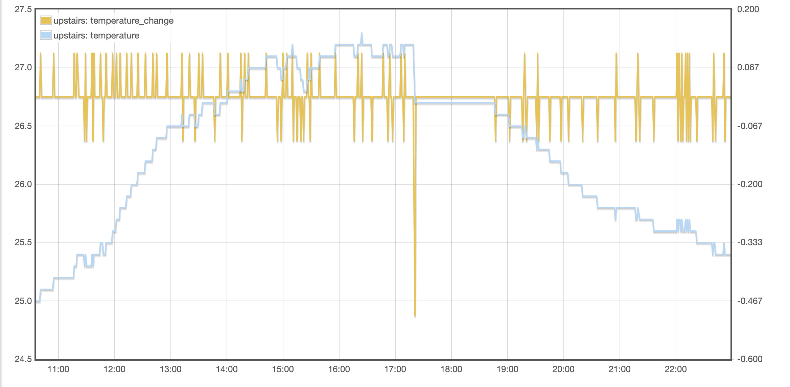Viewport: 790px width, 387px height.
Task: Click the bottom tip of the yellow downward spike
Action: click(x=415, y=315)
